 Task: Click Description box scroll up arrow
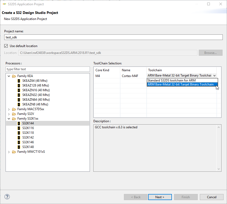(x=219, y=127)
